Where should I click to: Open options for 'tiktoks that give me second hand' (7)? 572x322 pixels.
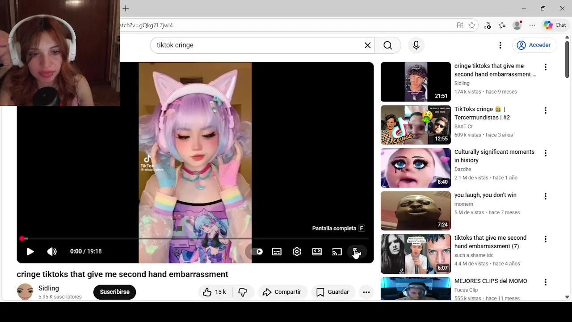pos(545,239)
